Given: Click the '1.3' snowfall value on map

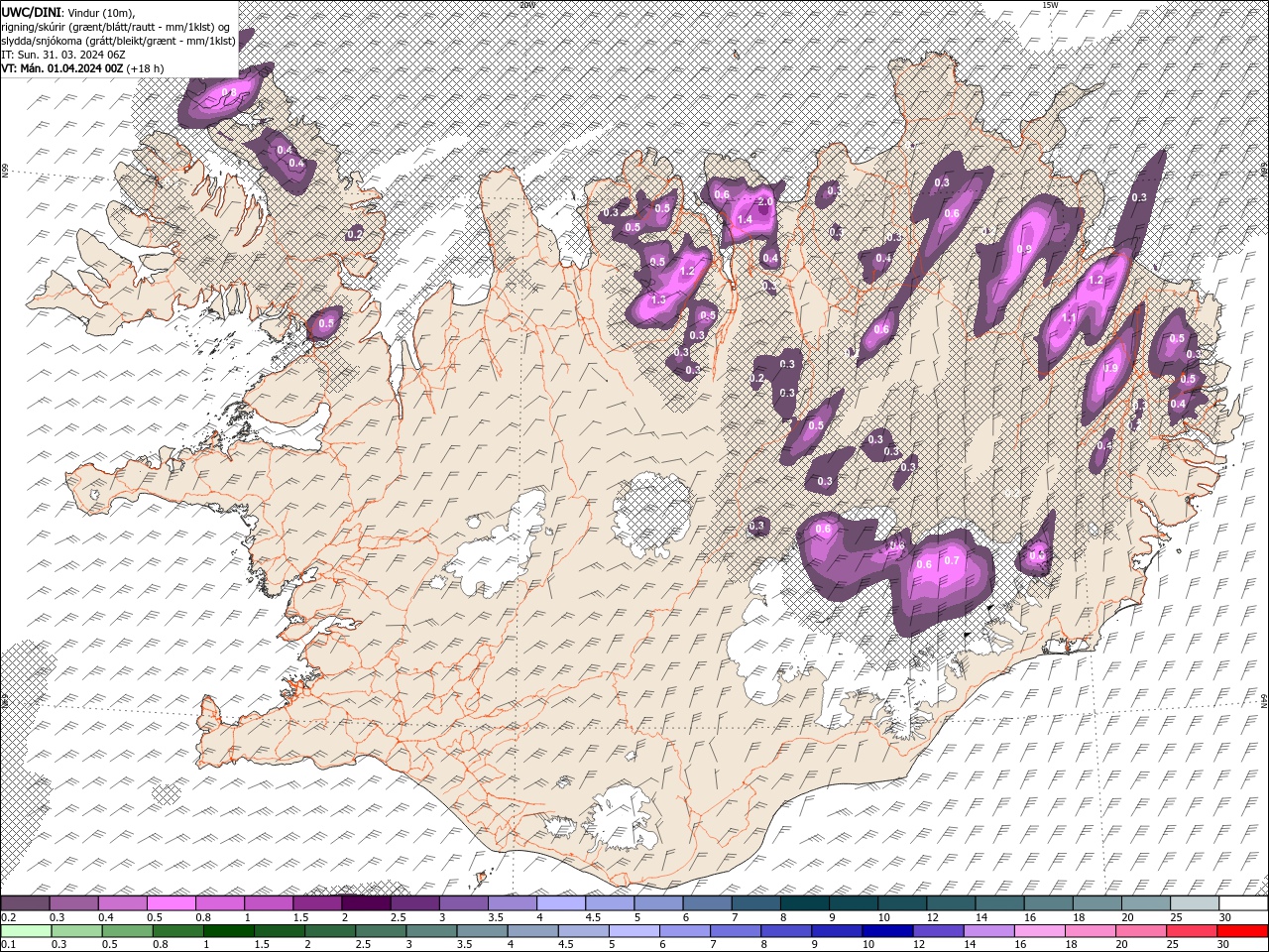Looking at the screenshot, I should 658,299.
